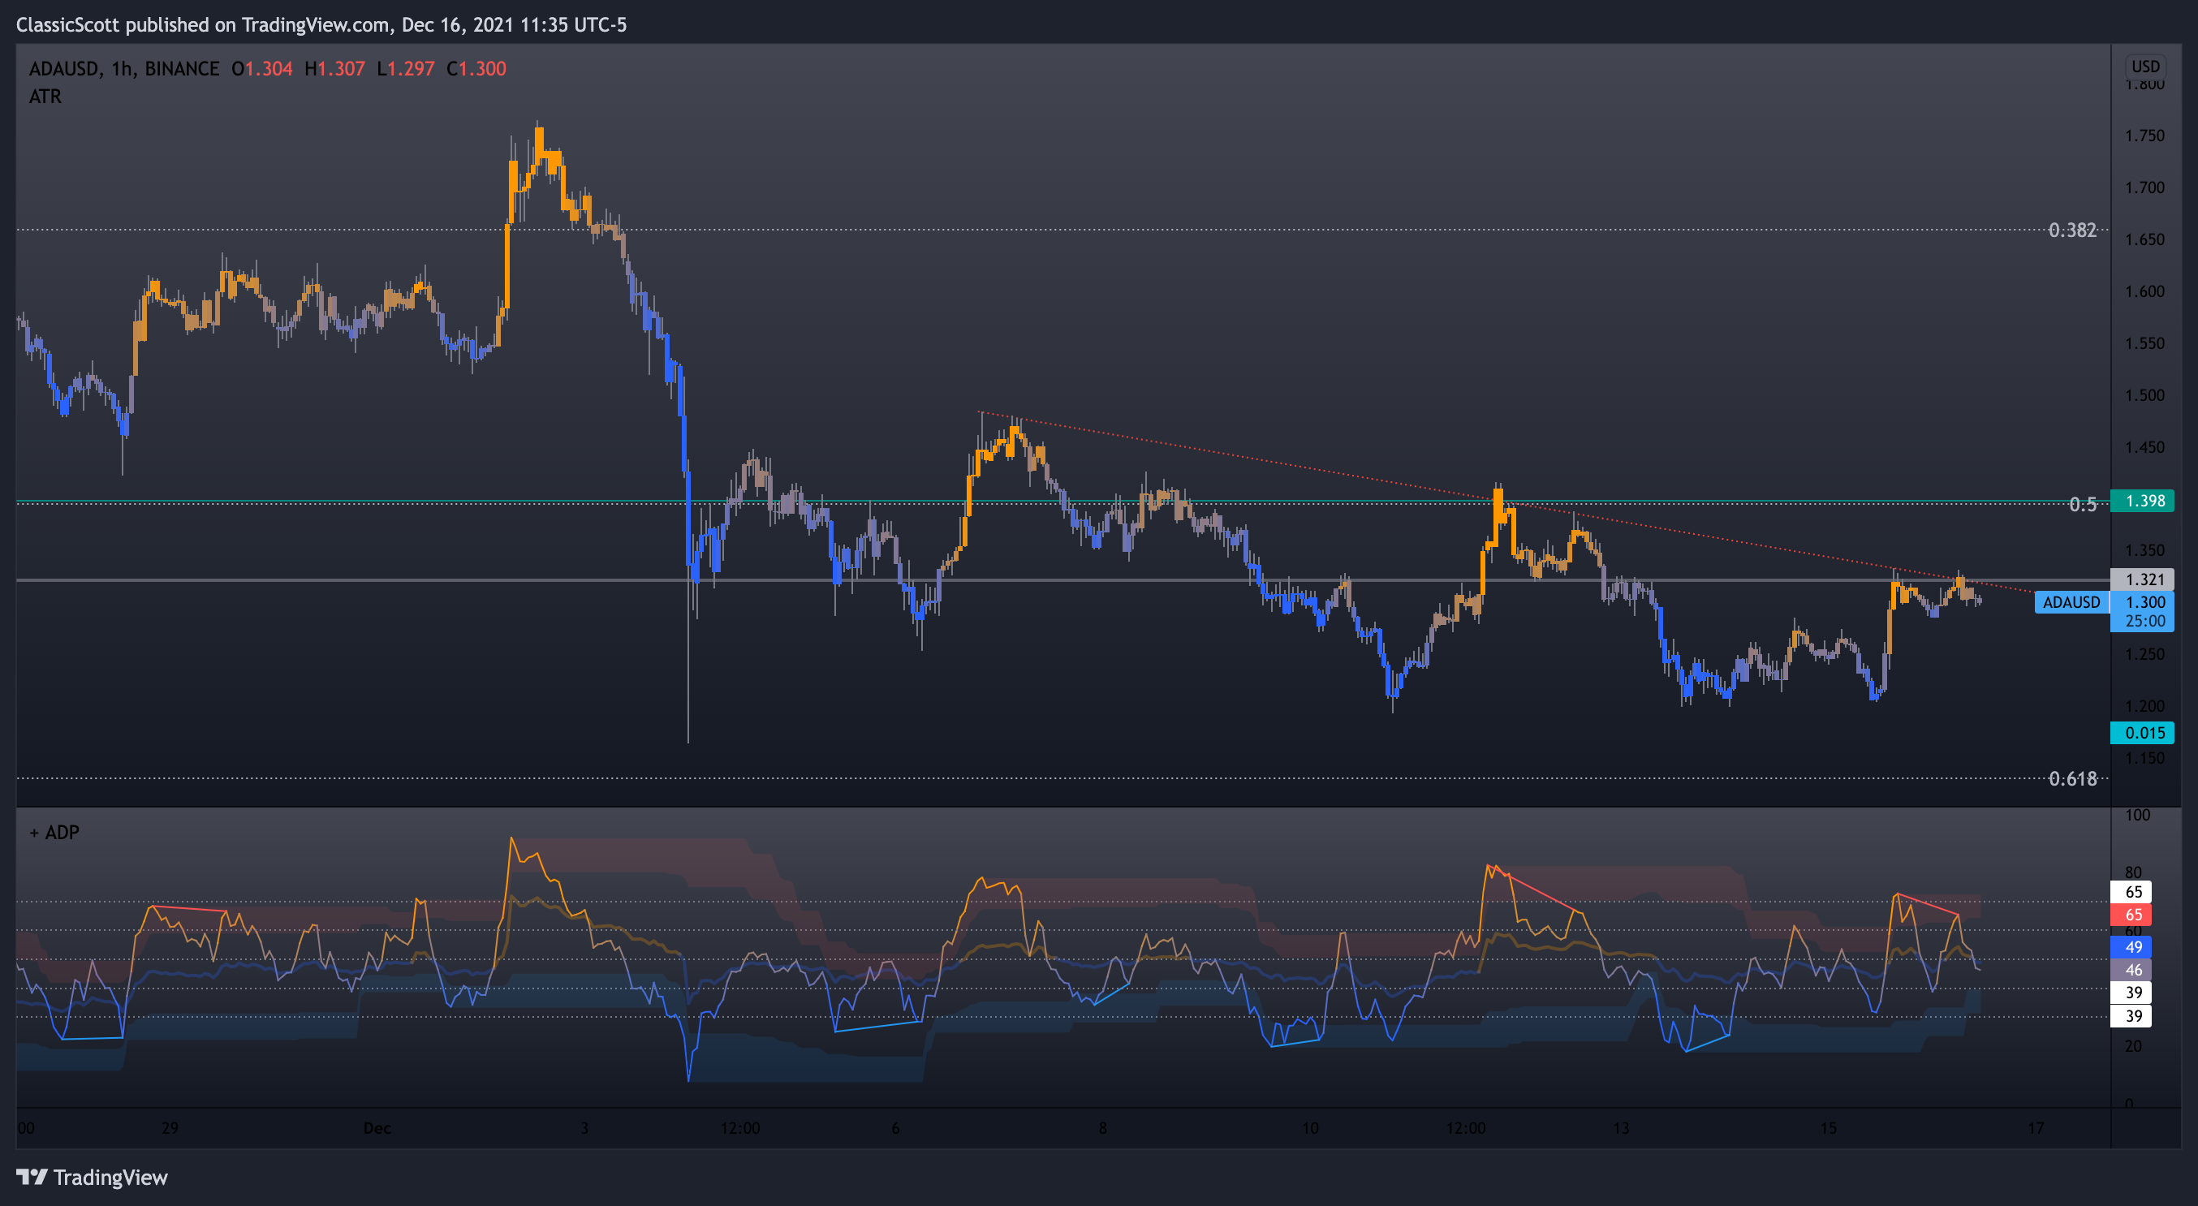Click the gray 46 indicator value label
This screenshot has height=1206, width=2198.
point(2131,970)
